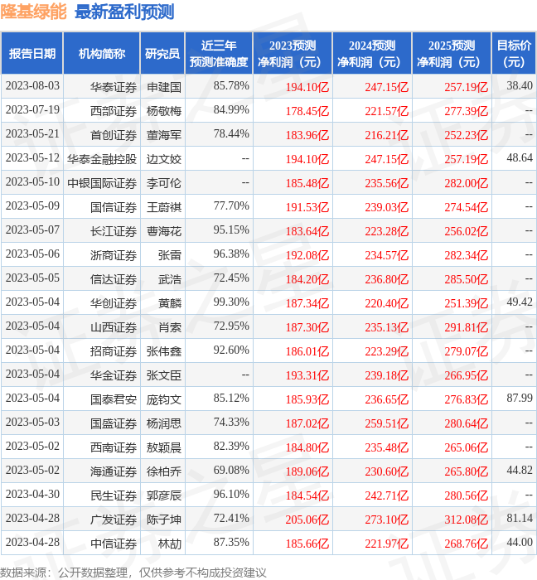Image resolution: width=537 pixels, height=580 pixels.
Task: Click target price 48.64
Action: coord(520,158)
